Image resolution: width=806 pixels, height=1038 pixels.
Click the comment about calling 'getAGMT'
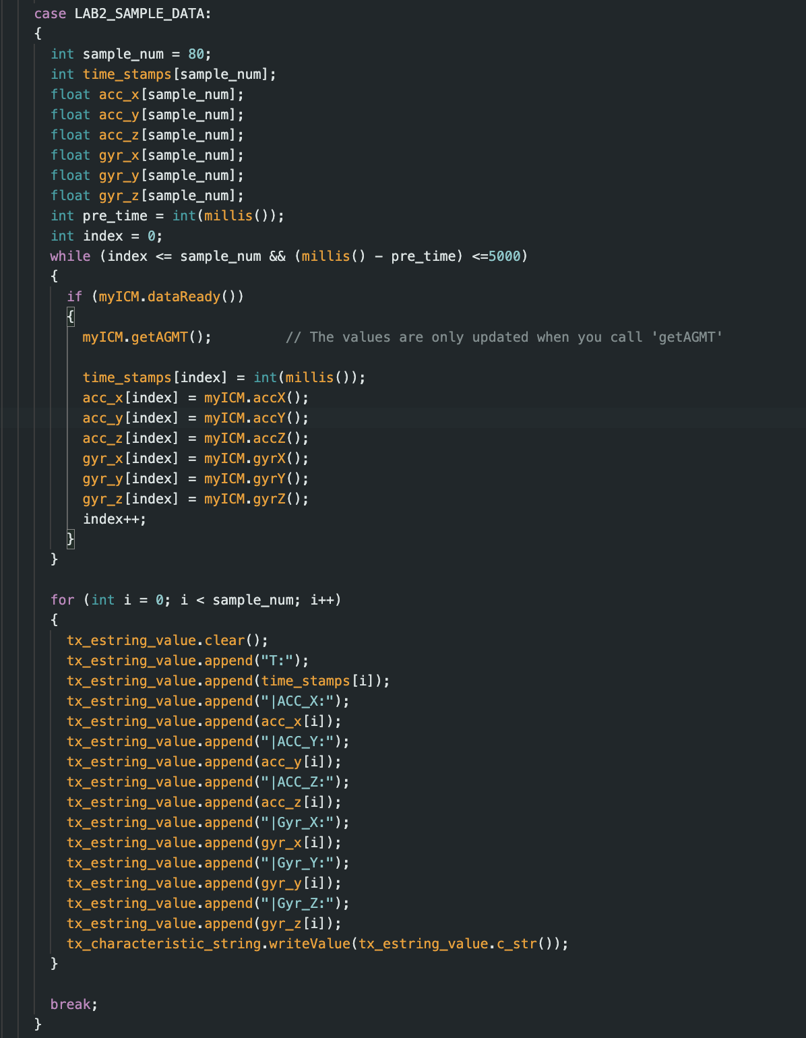[504, 337]
